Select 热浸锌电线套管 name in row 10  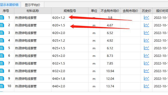tap(26, 86)
